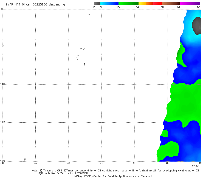
Task: Click the title "SMAP NRT Winds 20220608 descending"
Action: [x=35, y=5]
